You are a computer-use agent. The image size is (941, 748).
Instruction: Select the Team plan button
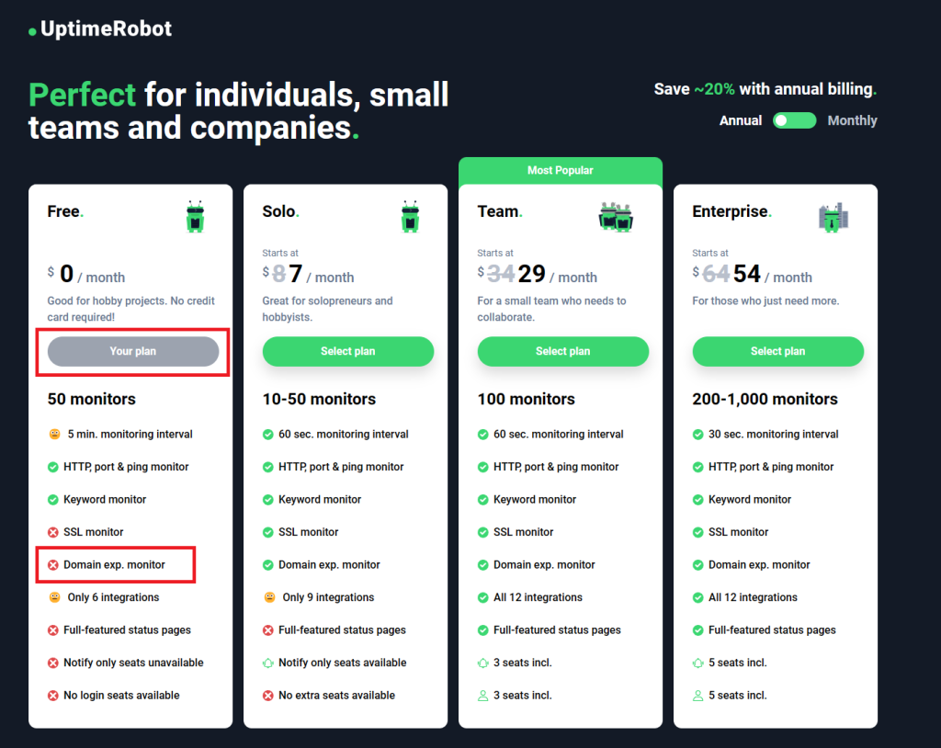coord(562,351)
